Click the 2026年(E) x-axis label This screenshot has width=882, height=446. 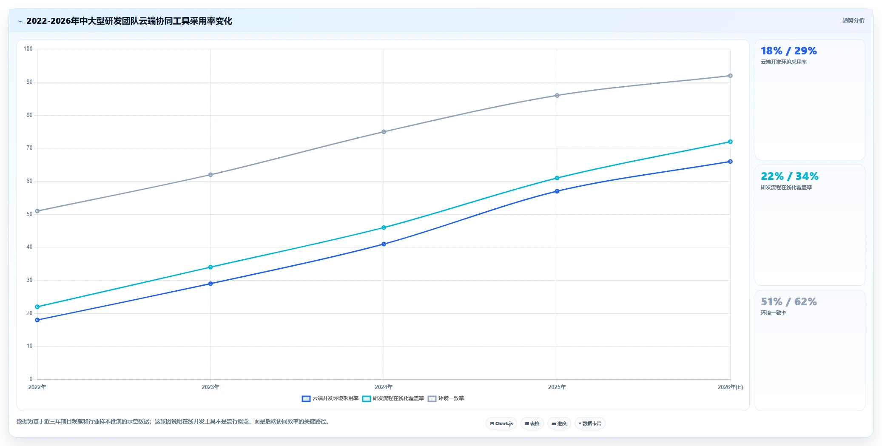click(x=730, y=387)
